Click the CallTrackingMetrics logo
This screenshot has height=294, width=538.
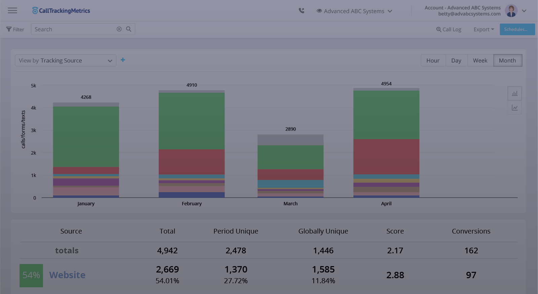click(61, 11)
